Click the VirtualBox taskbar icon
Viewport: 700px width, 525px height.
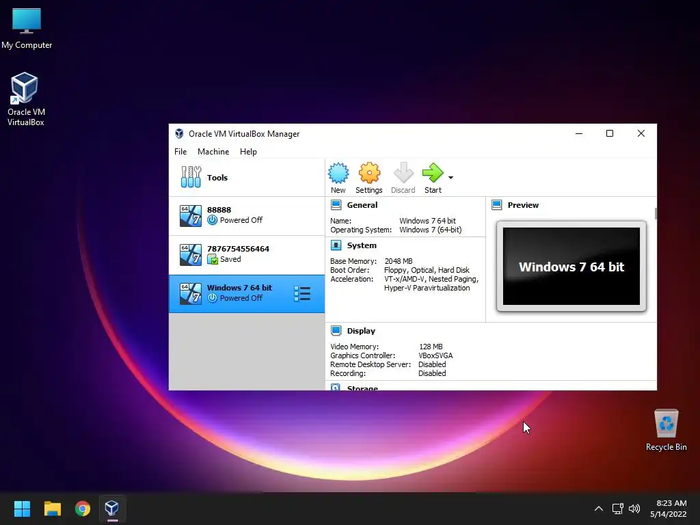coord(112,508)
